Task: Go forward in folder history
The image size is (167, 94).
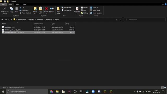Action: pos(6,20)
